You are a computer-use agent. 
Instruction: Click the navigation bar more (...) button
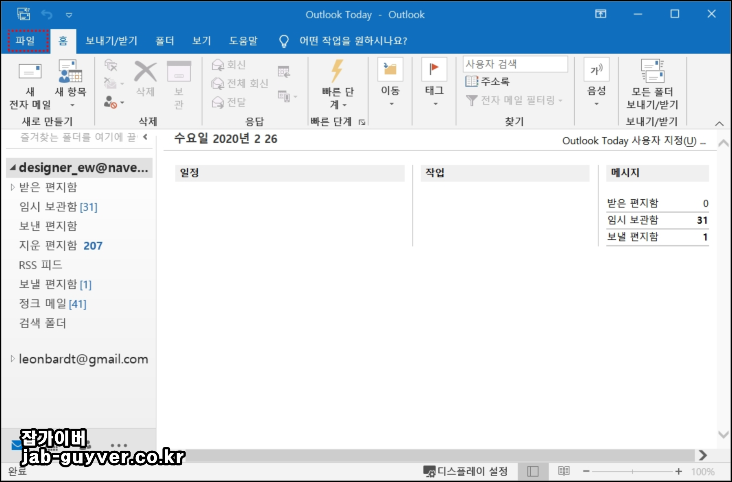119,445
